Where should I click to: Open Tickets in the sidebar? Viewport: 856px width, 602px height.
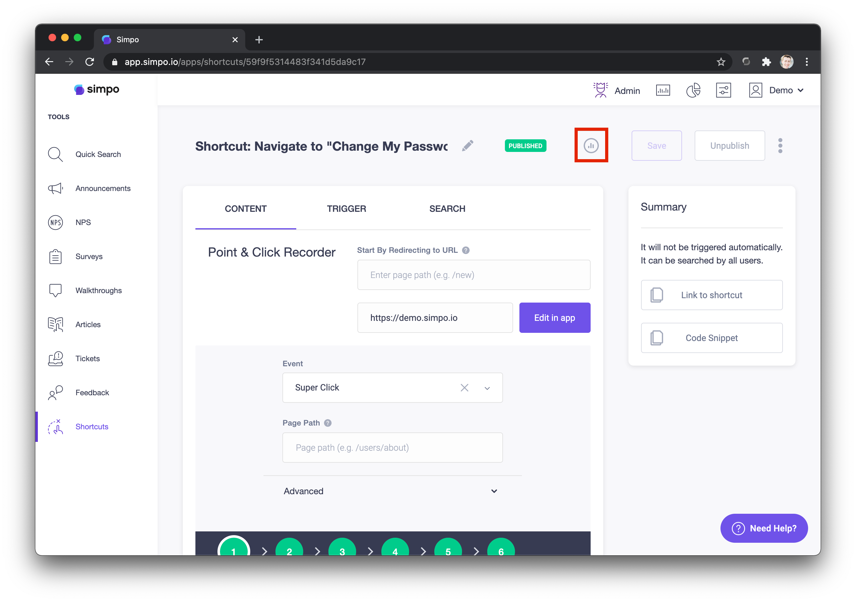pyautogui.click(x=88, y=359)
